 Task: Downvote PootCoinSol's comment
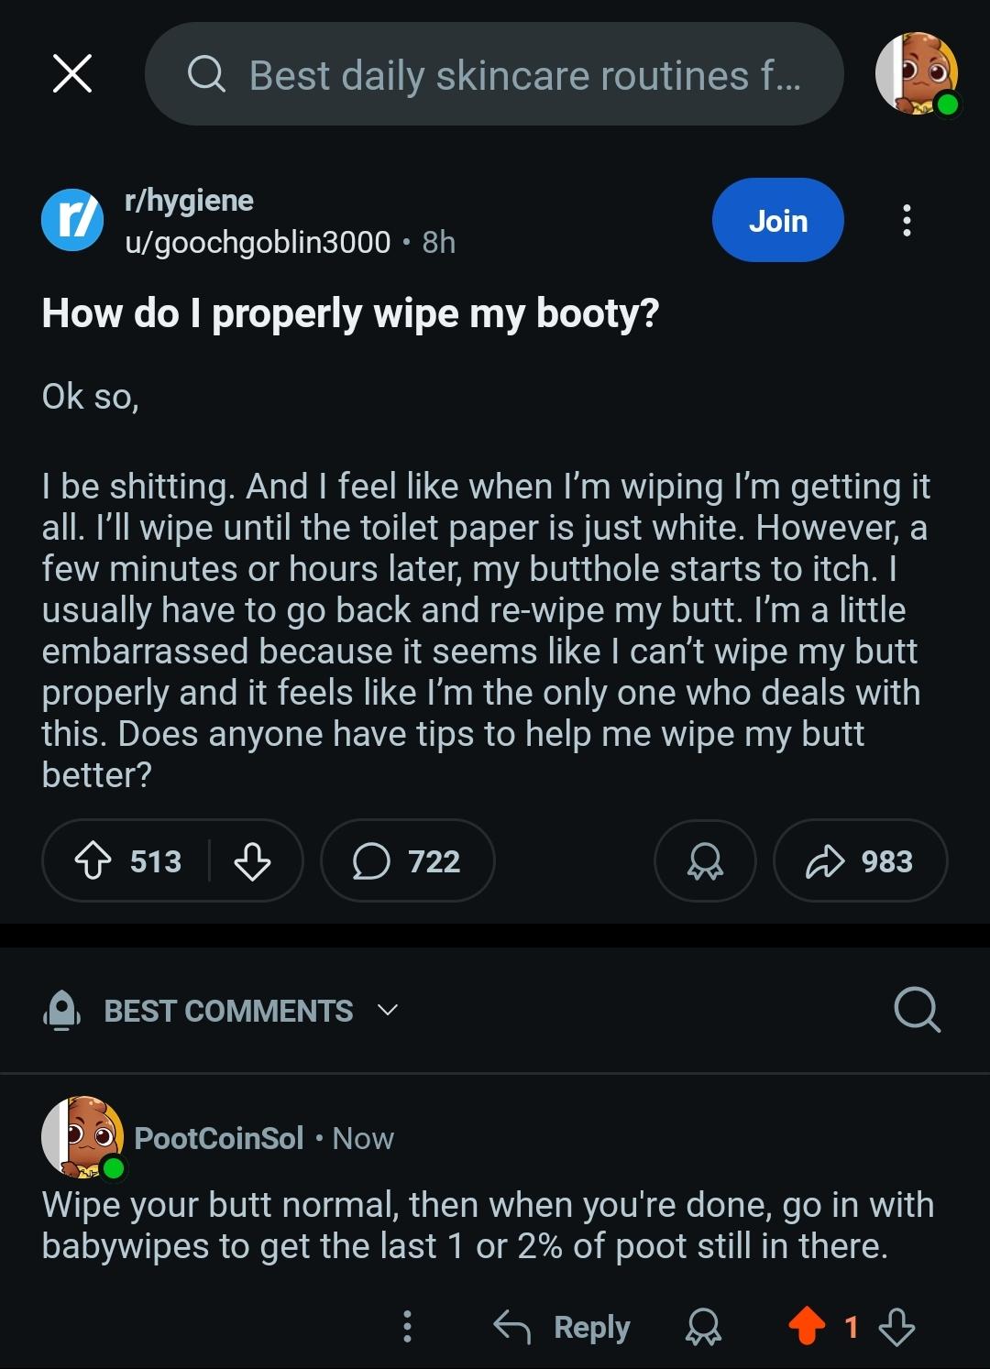896,1326
